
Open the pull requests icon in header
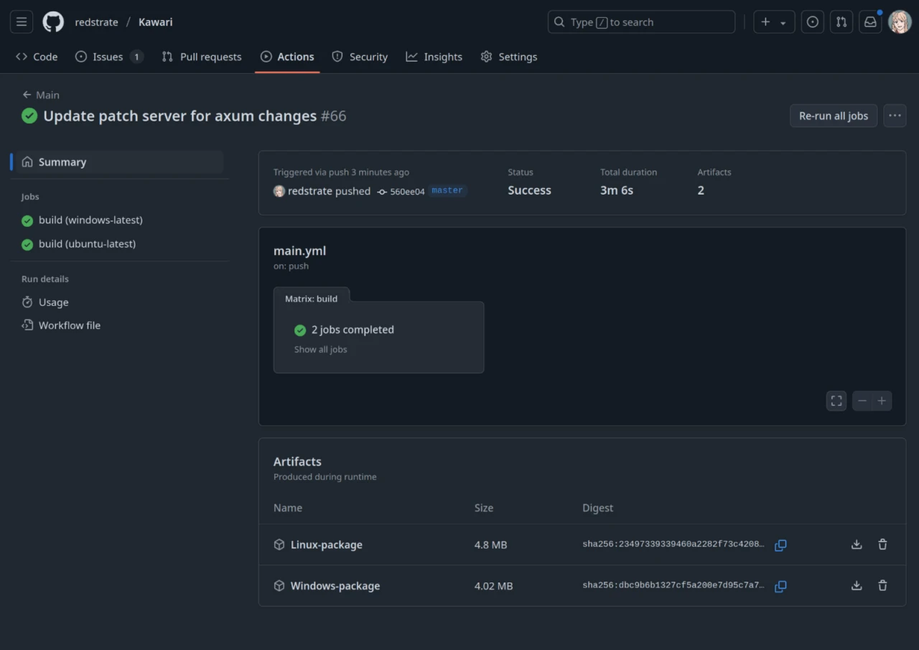(x=841, y=22)
